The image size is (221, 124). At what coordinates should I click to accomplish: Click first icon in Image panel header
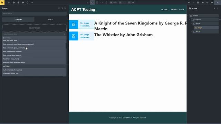59,8
